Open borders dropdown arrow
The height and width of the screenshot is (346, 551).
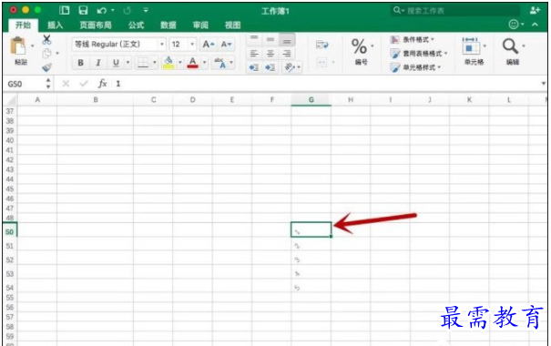(x=154, y=63)
